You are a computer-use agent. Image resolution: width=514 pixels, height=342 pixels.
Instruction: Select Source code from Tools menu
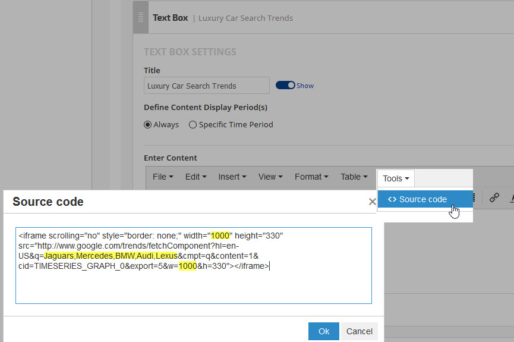422,199
